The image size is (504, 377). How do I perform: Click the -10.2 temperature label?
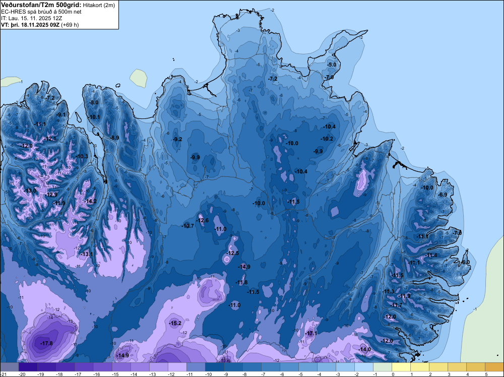(x=327, y=139)
